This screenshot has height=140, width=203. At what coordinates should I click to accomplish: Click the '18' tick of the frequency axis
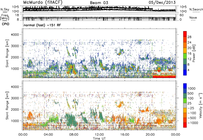click(x=17, y=15)
